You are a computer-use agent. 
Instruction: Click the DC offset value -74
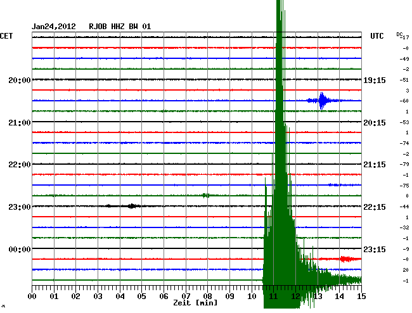pos(404,143)
